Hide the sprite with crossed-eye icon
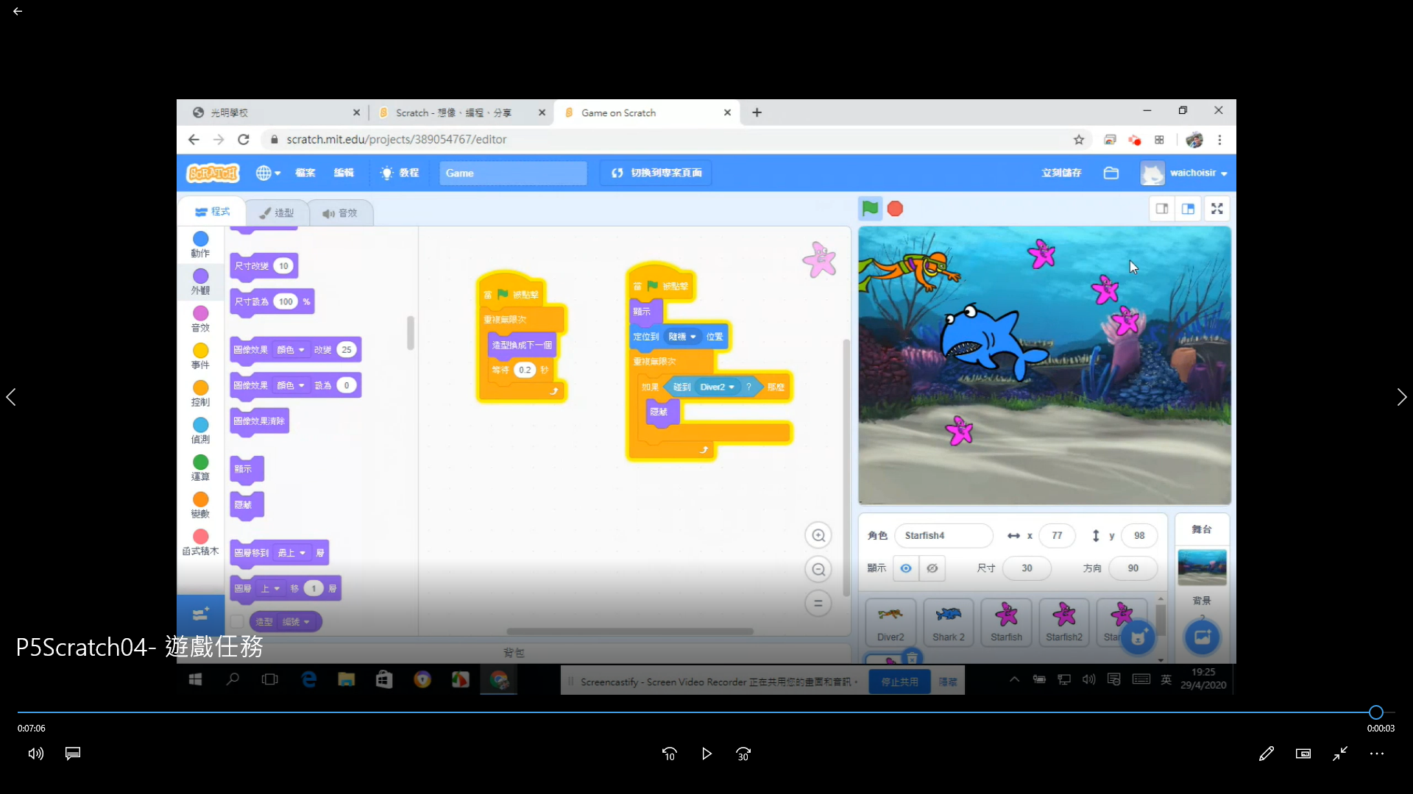Viewport: 1413px width, 794px height. 932,568
